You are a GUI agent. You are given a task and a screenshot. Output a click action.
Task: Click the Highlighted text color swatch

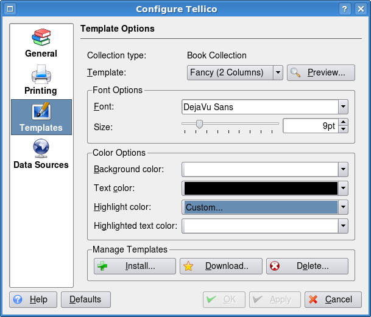tap(260, 226)
